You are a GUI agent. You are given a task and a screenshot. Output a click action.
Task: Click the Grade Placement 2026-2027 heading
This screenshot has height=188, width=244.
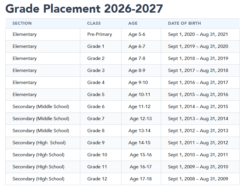pyautogui.click(x=84, y=9)
